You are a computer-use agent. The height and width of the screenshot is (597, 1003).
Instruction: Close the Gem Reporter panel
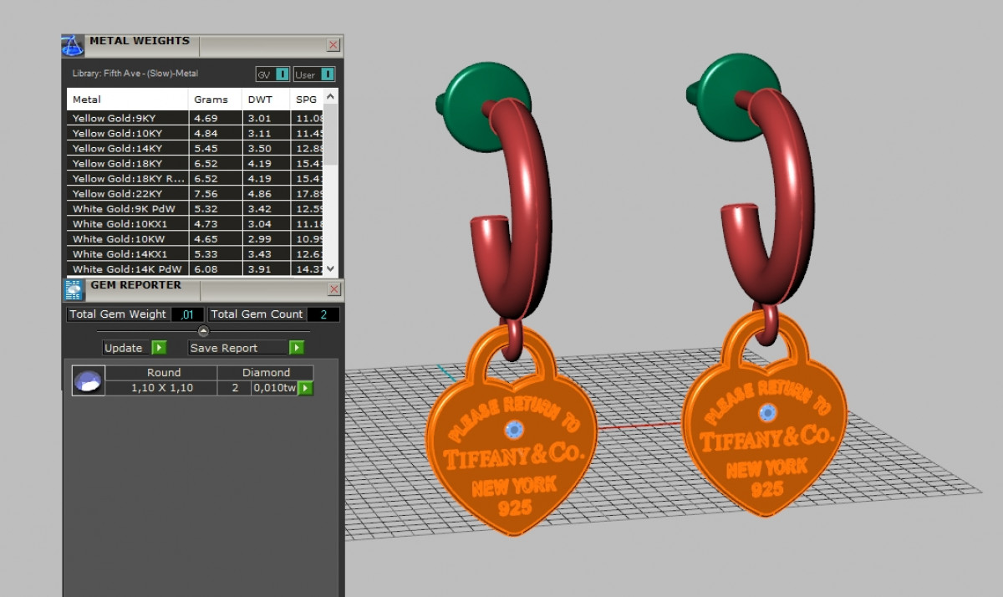[333, 289]
